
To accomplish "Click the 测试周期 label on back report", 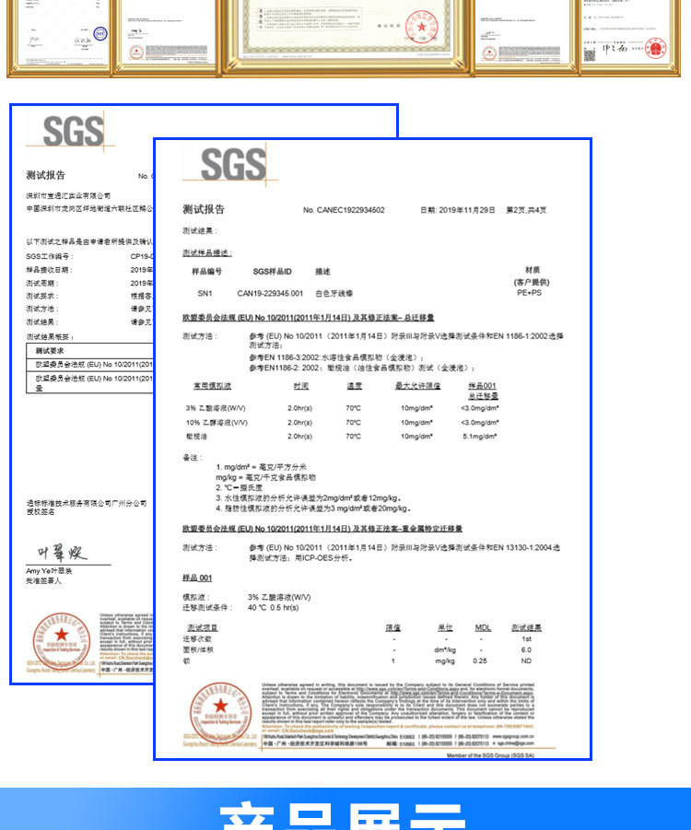I will point(42,283).
